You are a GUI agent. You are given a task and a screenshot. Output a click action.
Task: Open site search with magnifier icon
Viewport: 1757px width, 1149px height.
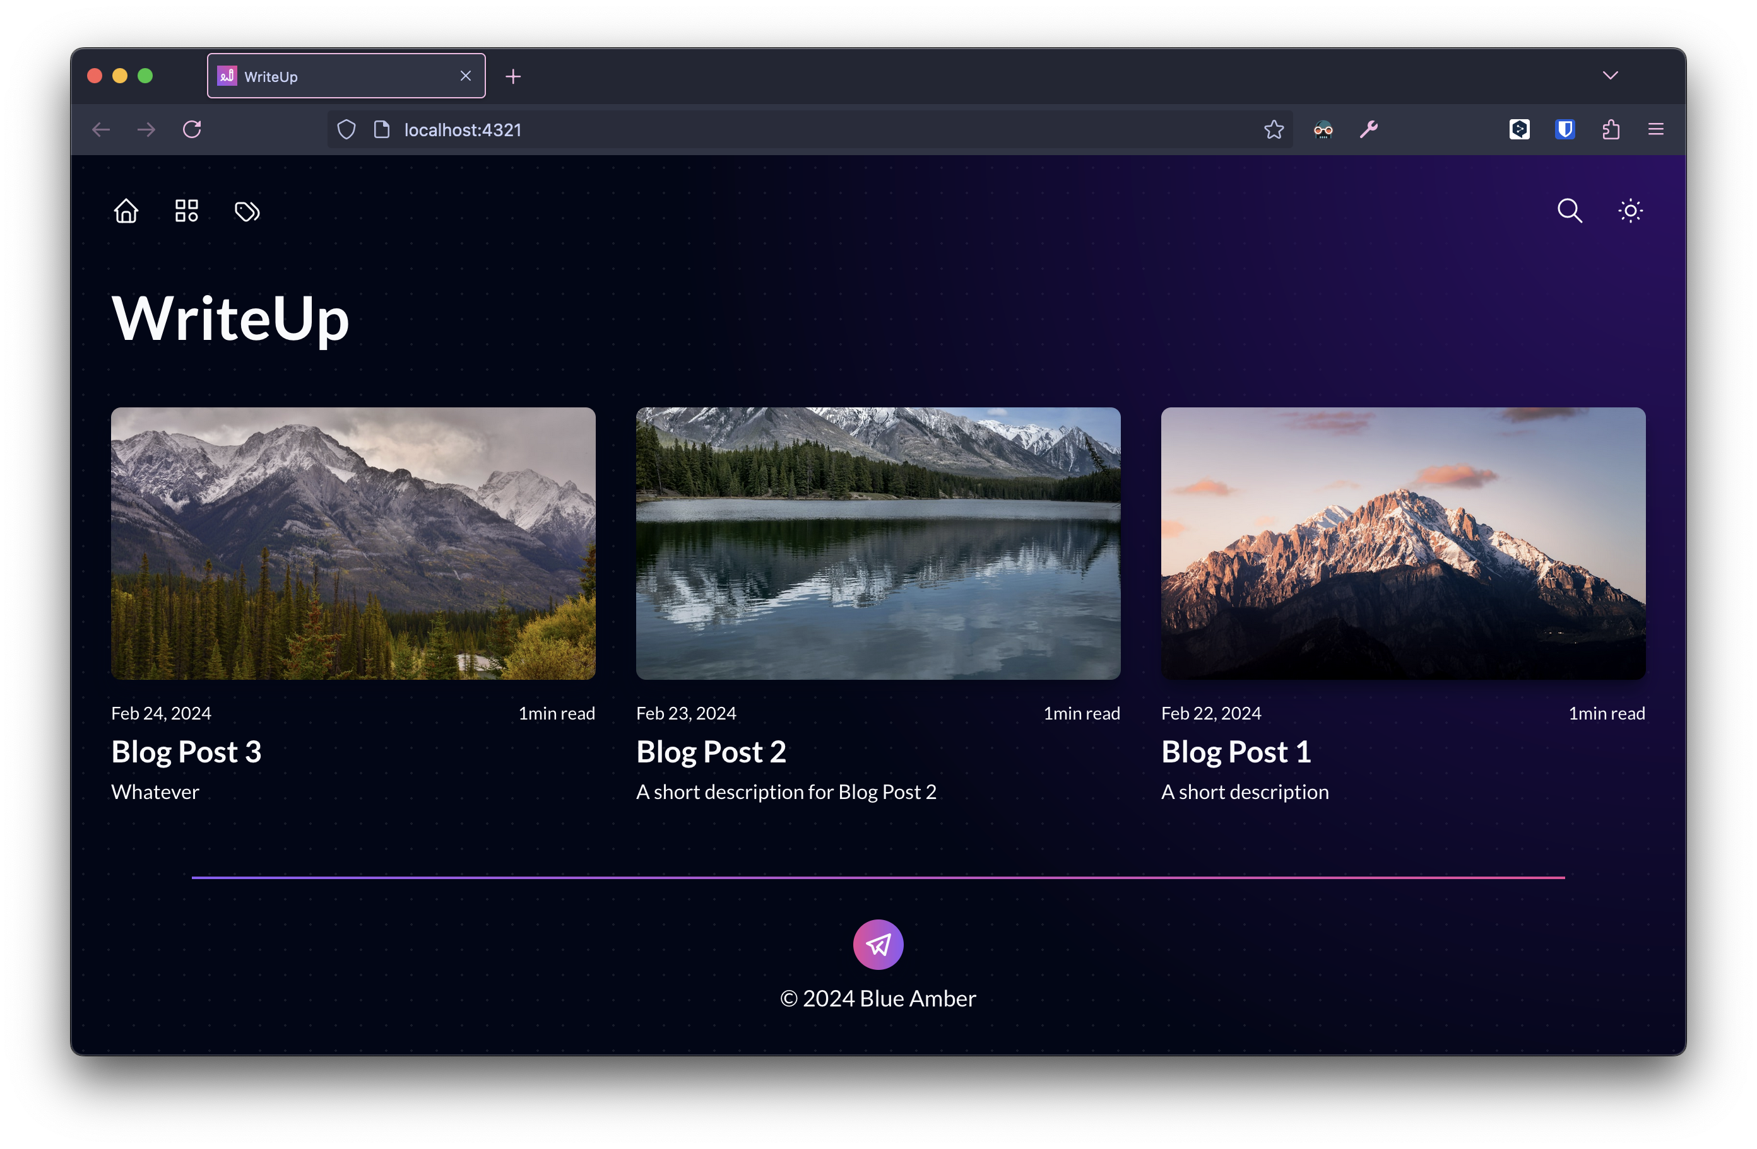(x=1570, y=211)
